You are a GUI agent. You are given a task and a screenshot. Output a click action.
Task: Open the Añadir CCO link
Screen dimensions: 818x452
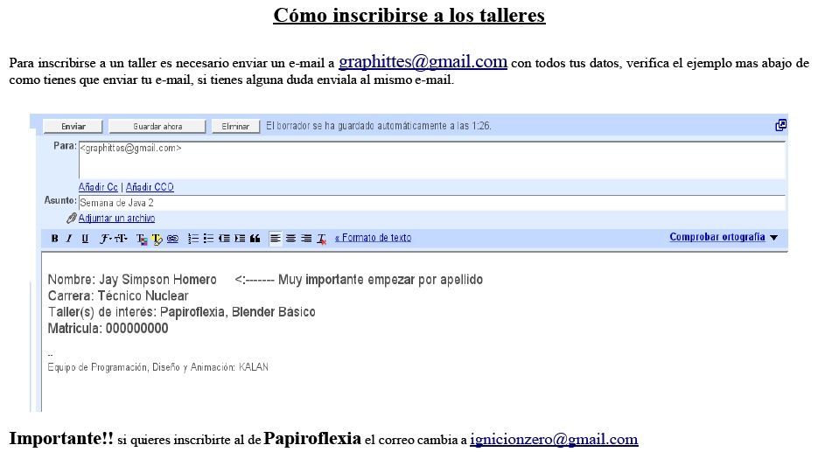pos(150,187)
